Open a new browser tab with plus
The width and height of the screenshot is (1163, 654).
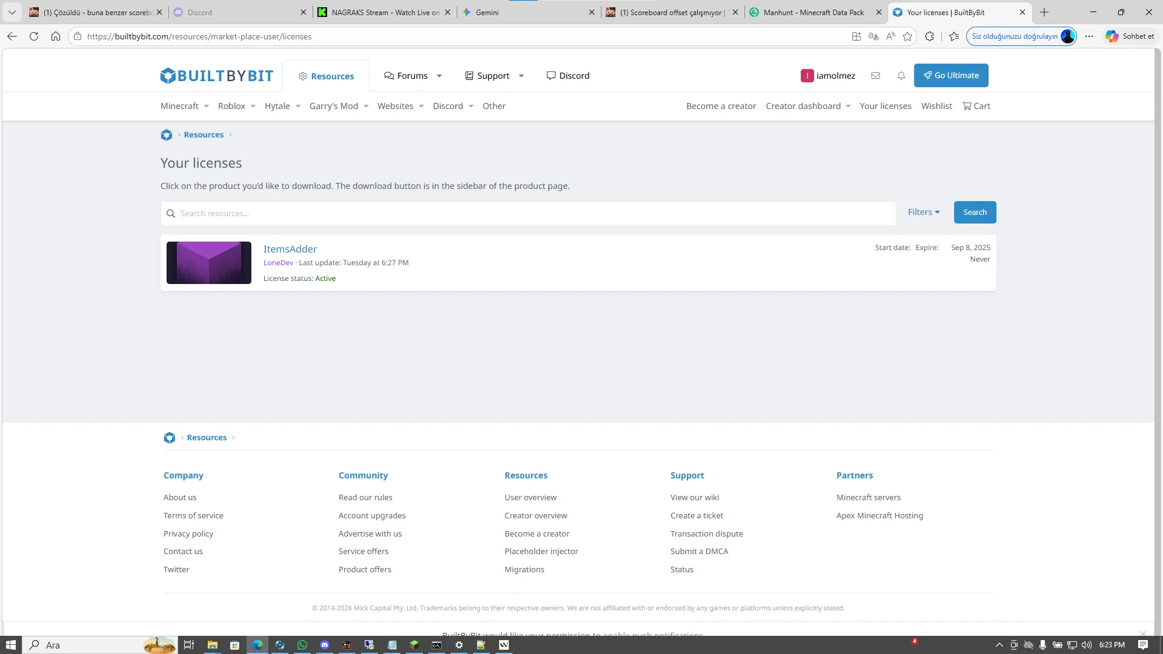click(x=1044, y=12)
